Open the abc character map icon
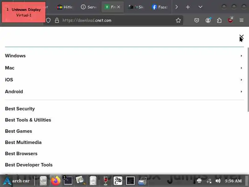This screenshot has height=187, width=249. pyautogui.click(x=118, y=181)
